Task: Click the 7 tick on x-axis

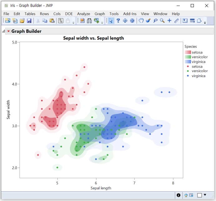Action: pos(135,183)
